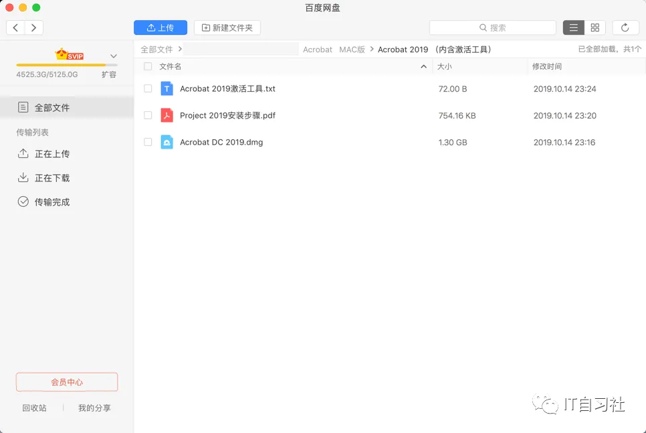This screenshot has height=433, width=646.
Task: Sort by 修改时间 column header
Action: click(547, 66)
